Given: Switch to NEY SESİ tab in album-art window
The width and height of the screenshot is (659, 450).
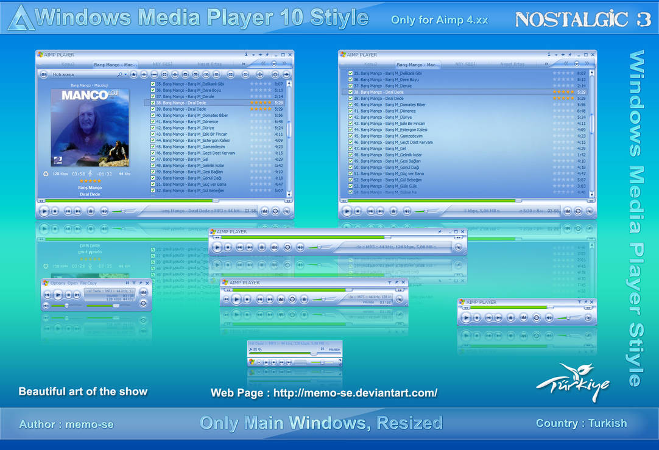Looking at the screenshot, I should click(x=162, y=65).
